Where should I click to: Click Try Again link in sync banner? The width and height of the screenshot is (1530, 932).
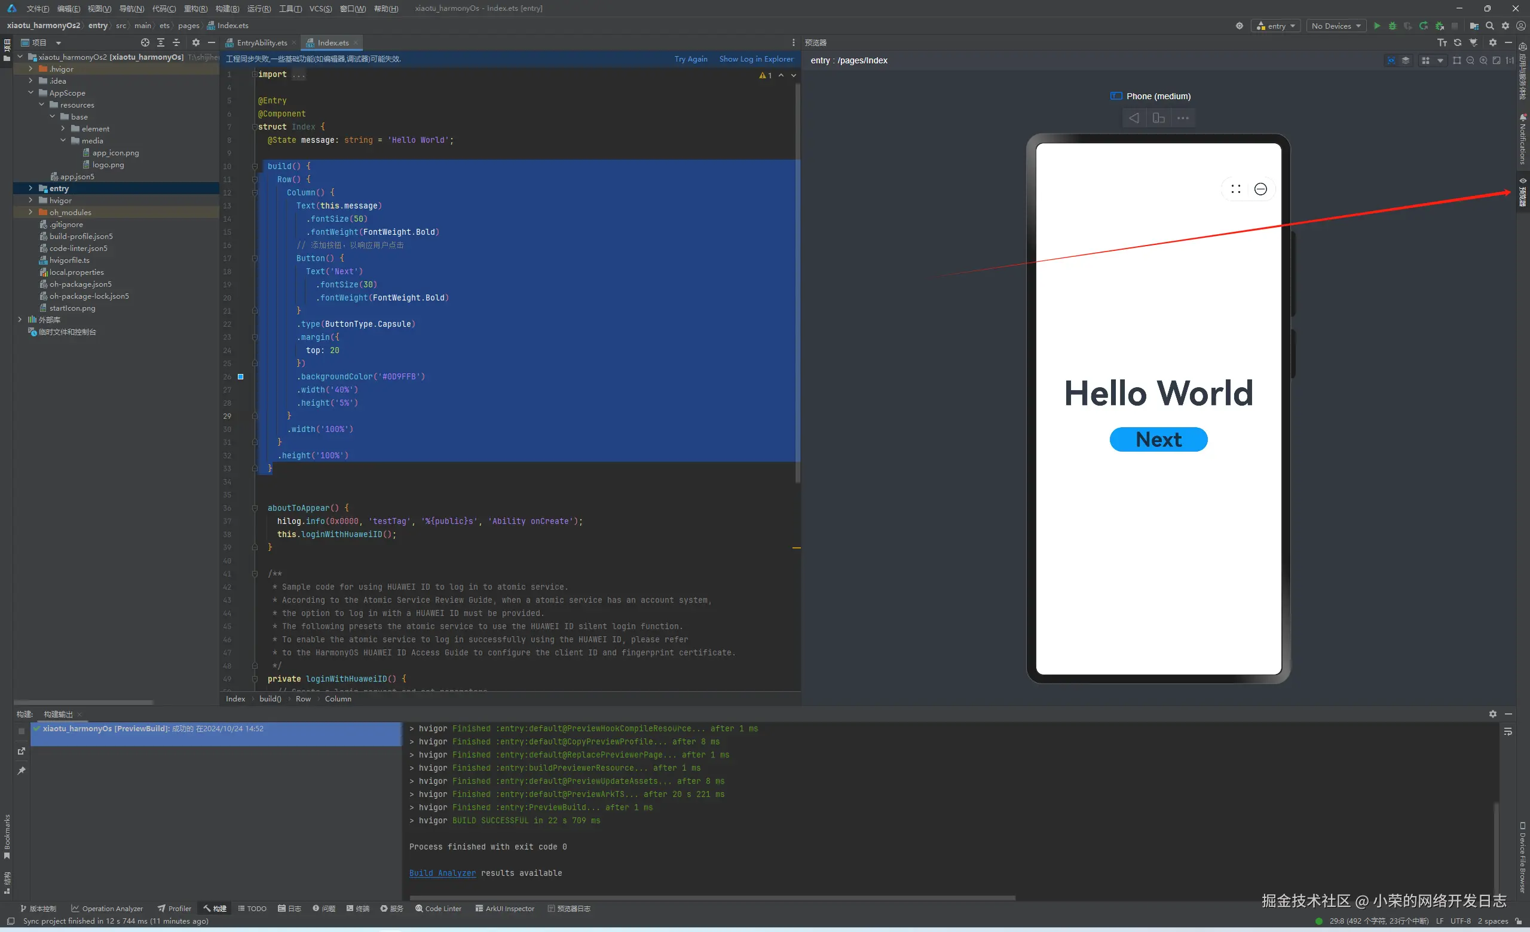coord(690,59)
